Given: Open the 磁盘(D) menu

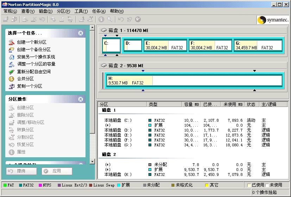Looking at the screenshot, I should 46,11.
